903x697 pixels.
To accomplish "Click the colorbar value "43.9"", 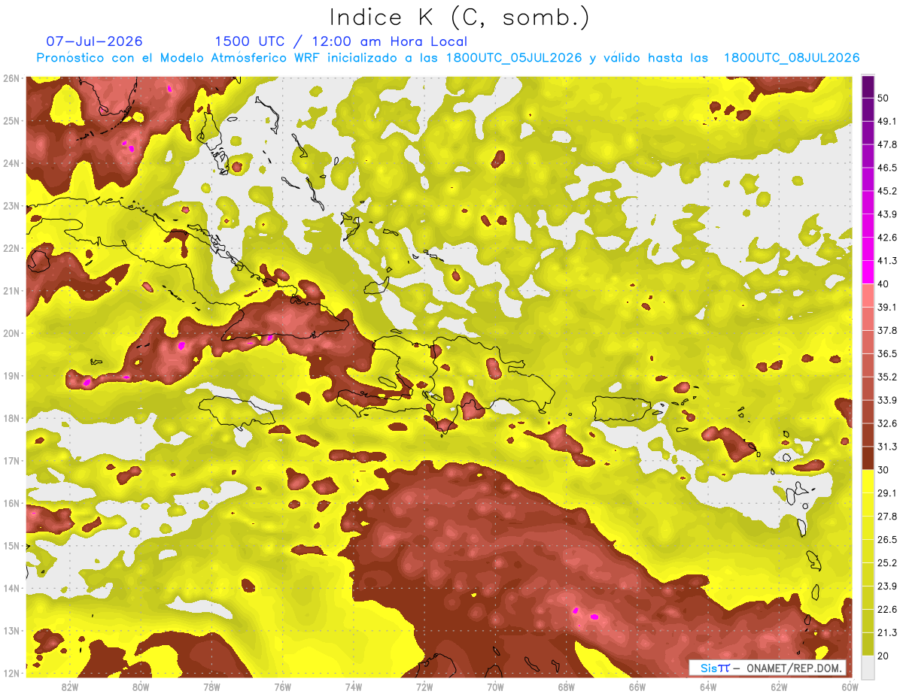I will click(886, 214).
